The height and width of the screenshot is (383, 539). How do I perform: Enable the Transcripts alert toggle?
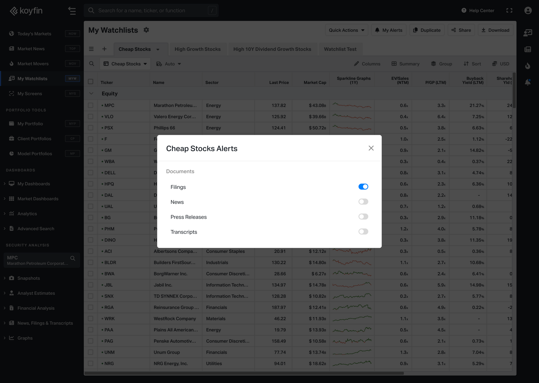coord(363,232)
